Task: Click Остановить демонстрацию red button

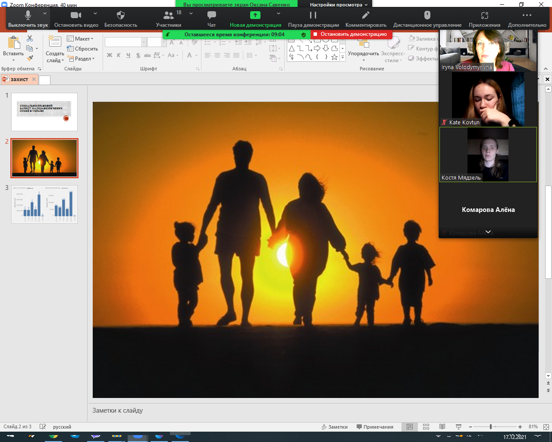Action: (351, 34)
